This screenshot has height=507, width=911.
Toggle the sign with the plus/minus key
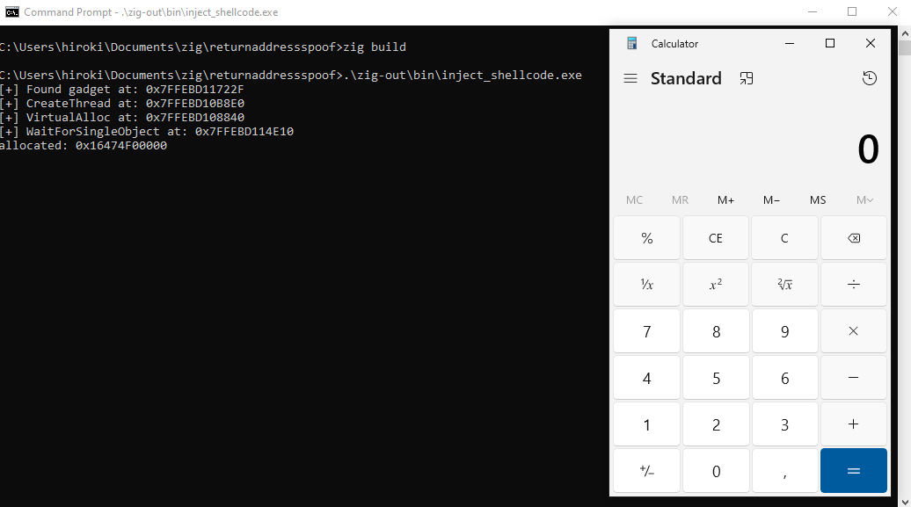646,470
